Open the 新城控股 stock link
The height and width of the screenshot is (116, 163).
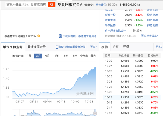tap(110, 15)
